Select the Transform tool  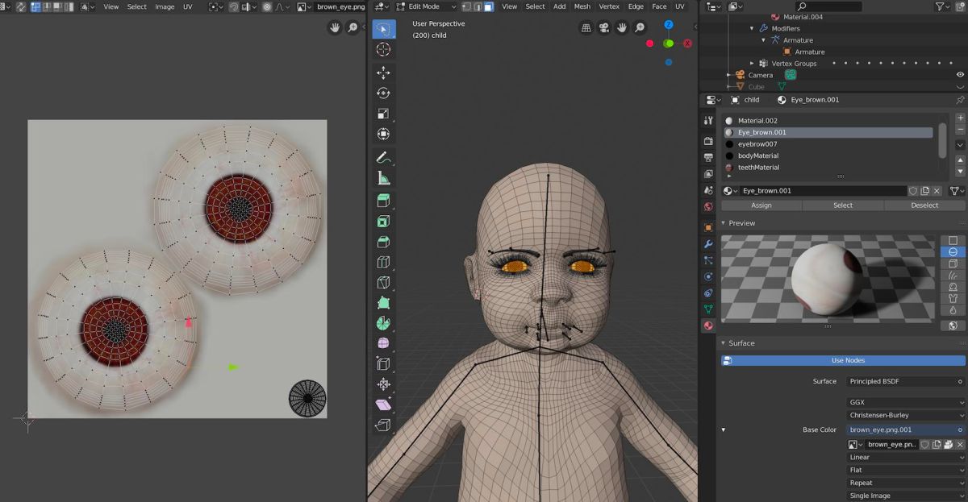384,135
